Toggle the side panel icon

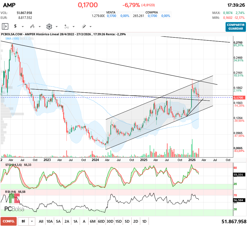[x=5, y=26]
